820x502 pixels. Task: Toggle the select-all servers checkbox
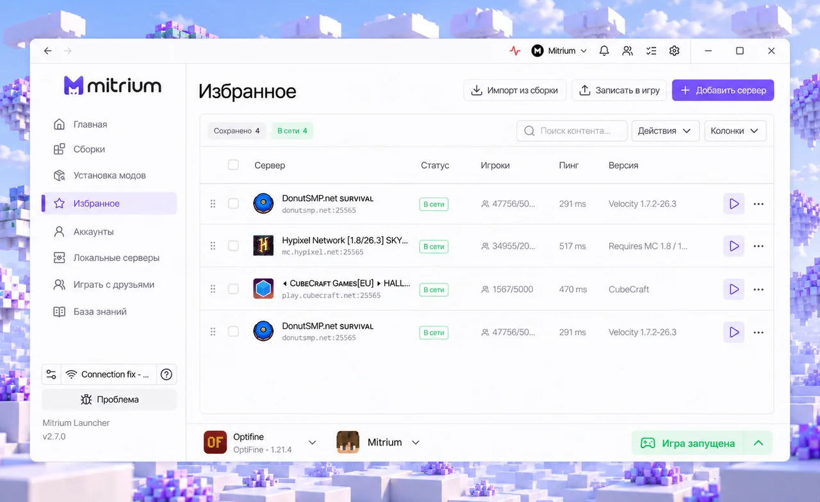(233, 165)
